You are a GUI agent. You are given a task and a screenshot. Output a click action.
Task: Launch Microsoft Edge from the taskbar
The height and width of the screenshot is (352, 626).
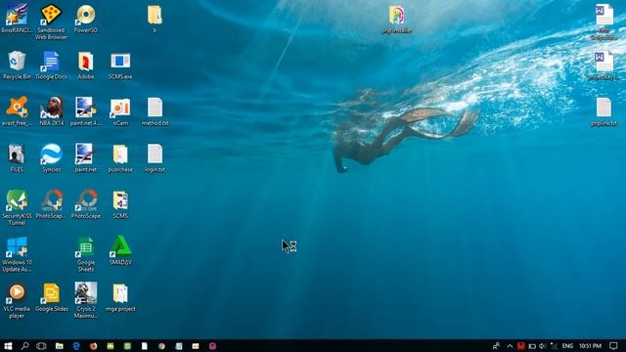point(76,345)
